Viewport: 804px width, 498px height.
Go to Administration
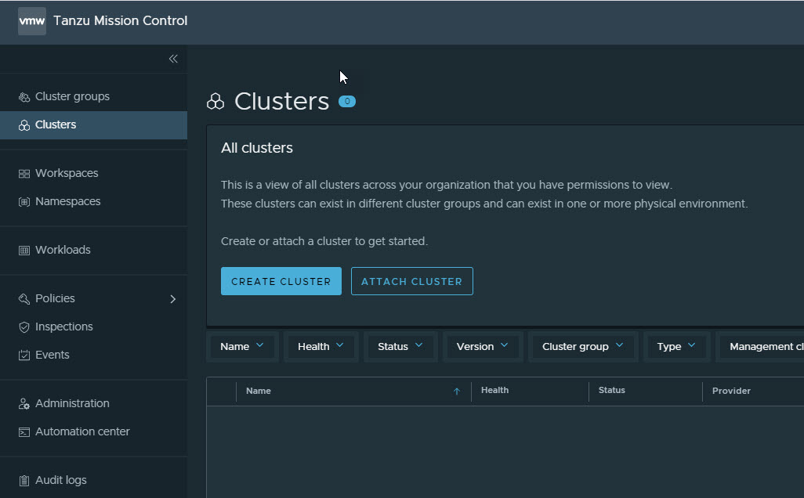[x=93, y=404]
